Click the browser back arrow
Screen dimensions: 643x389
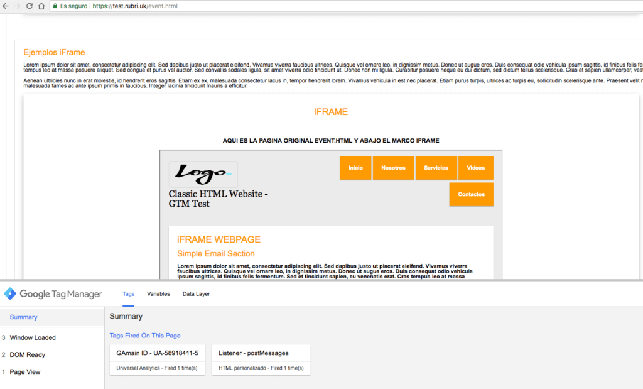tap(5, 6)
